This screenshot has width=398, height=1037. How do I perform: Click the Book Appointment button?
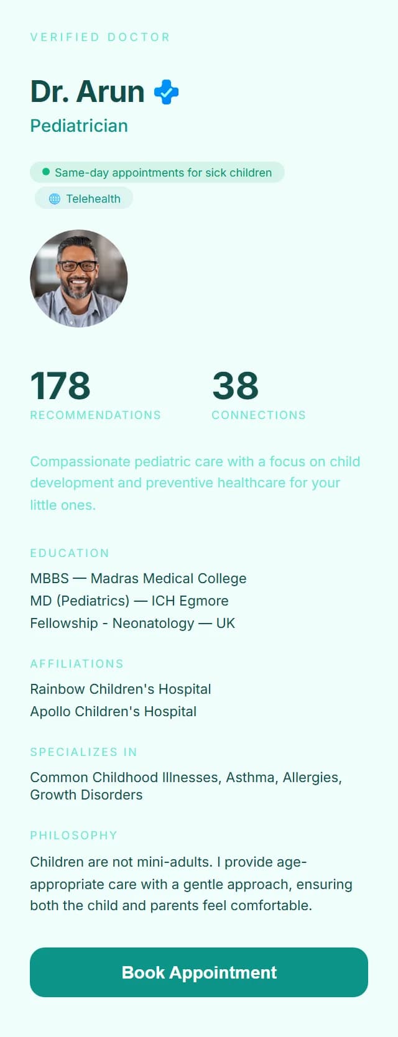(x=198, y=972)
